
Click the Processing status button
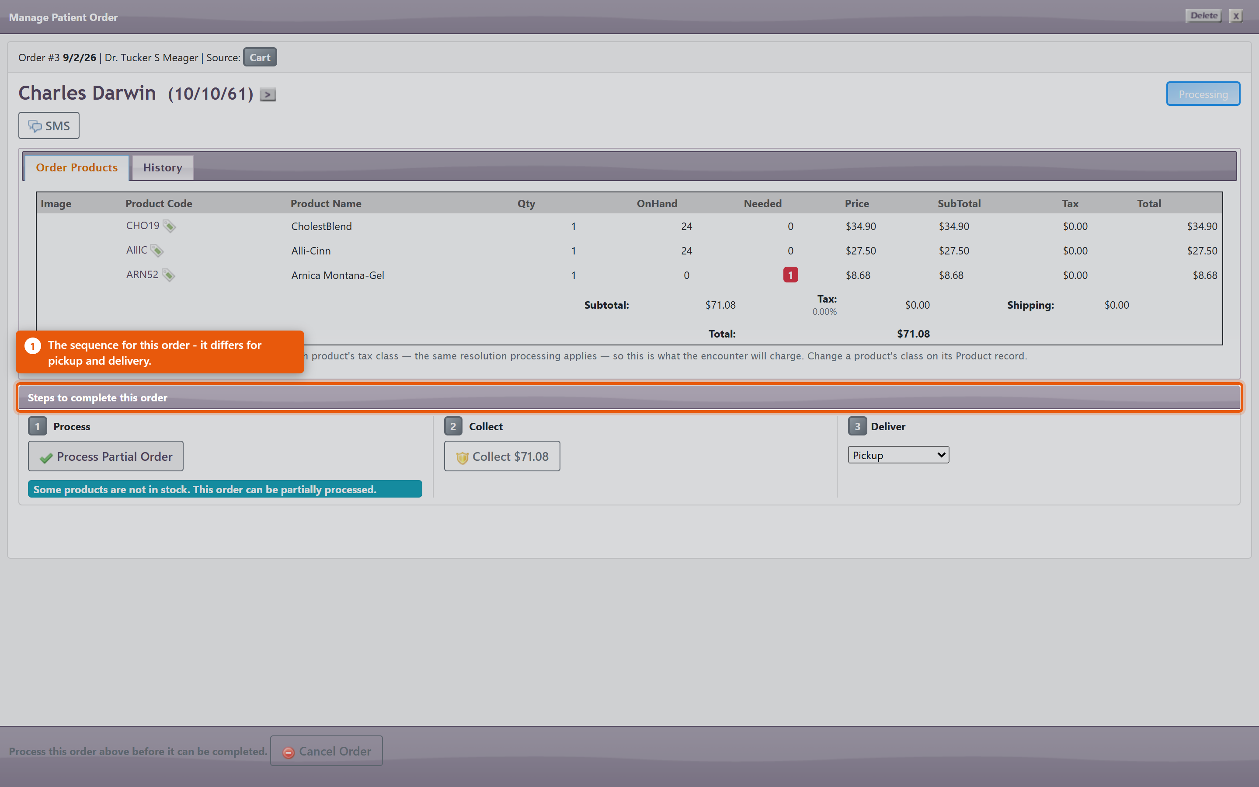1203,94
